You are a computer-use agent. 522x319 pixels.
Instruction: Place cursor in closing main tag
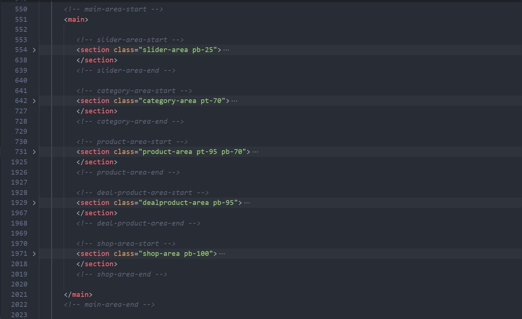click(78, 294)
